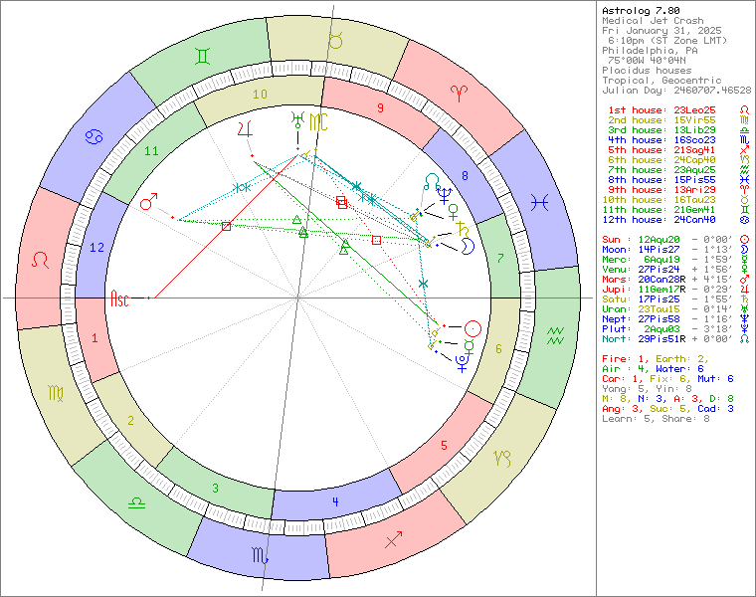Screen dimensions: 756x597
Task: Select the Aries sign on the outer ring
Action: [x=462, y=94]
